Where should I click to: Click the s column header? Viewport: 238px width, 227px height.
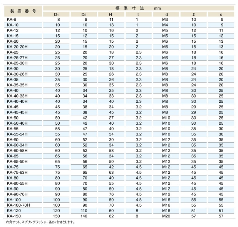click(221, 14)
